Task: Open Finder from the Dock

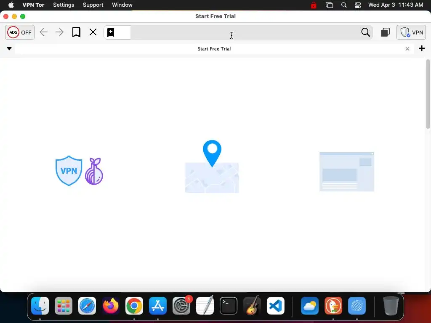Action: coord(40,306)
